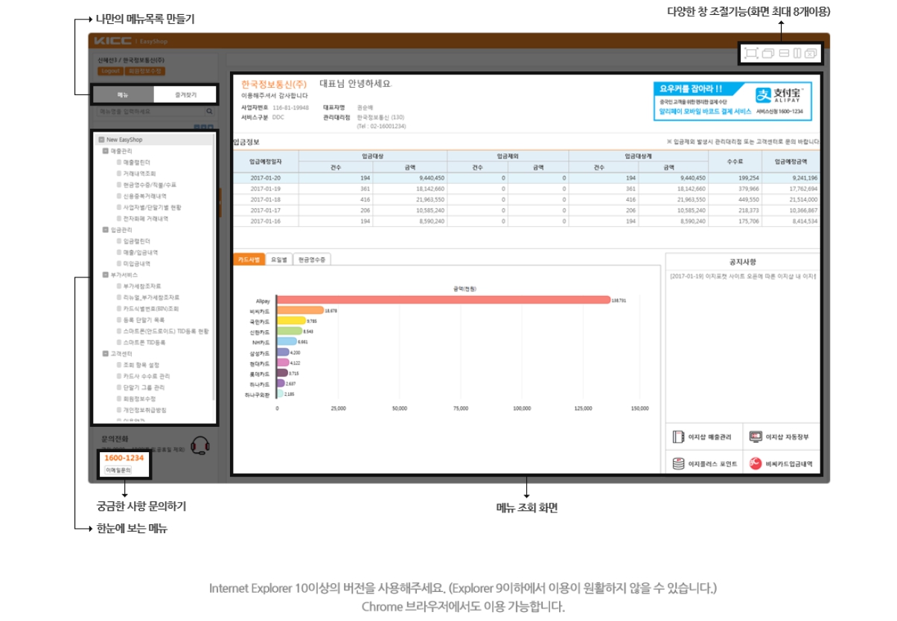Switch to the 즐겨찾기 tab
Image resolution: width=897 pixels, height=621 pixels.
185,94
